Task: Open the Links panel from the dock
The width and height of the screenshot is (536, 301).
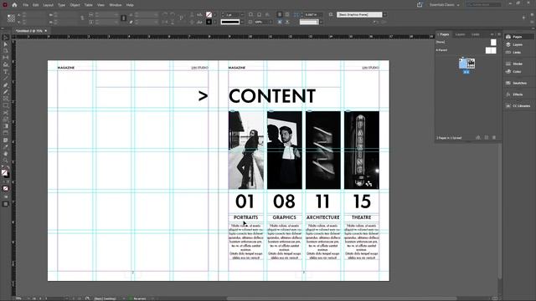Action: click(x=518, y=52)
